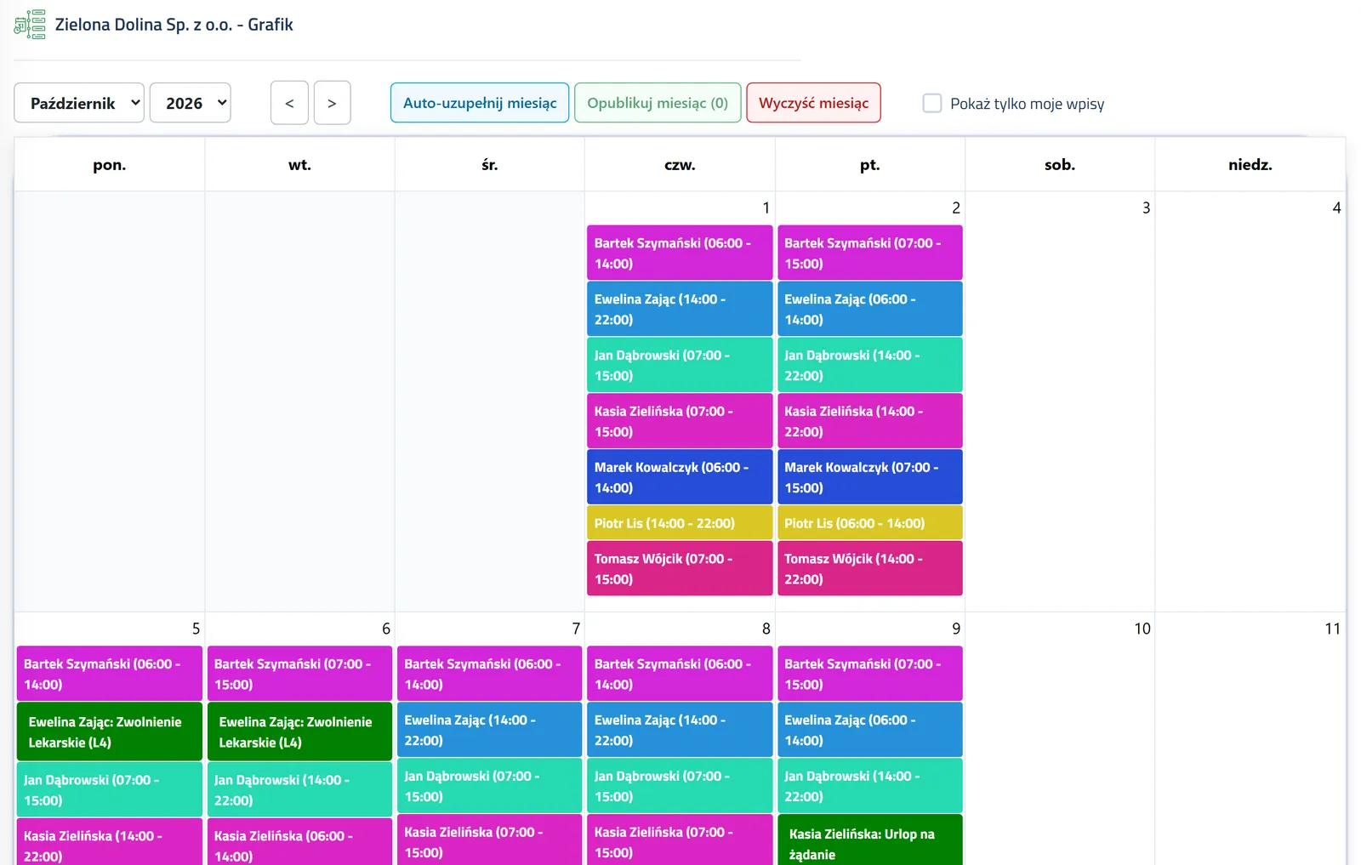This screenshot has width=1361, height=865.
Task: Enable the Pokaż tylko moje wpisy checkbox
Action: [932, 104]
